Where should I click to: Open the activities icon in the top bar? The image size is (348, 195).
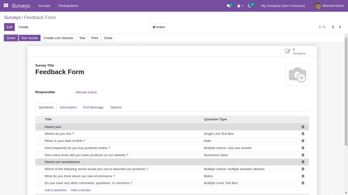click(250, 6)
